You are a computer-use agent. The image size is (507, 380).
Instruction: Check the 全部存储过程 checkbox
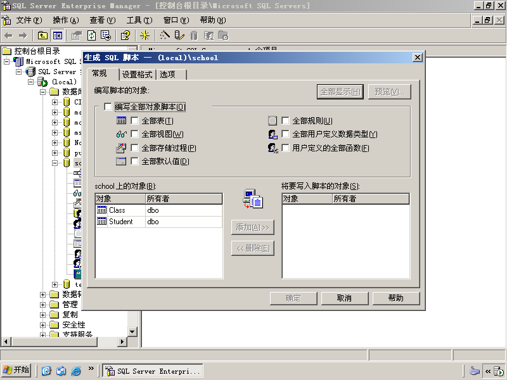point(134,148)
